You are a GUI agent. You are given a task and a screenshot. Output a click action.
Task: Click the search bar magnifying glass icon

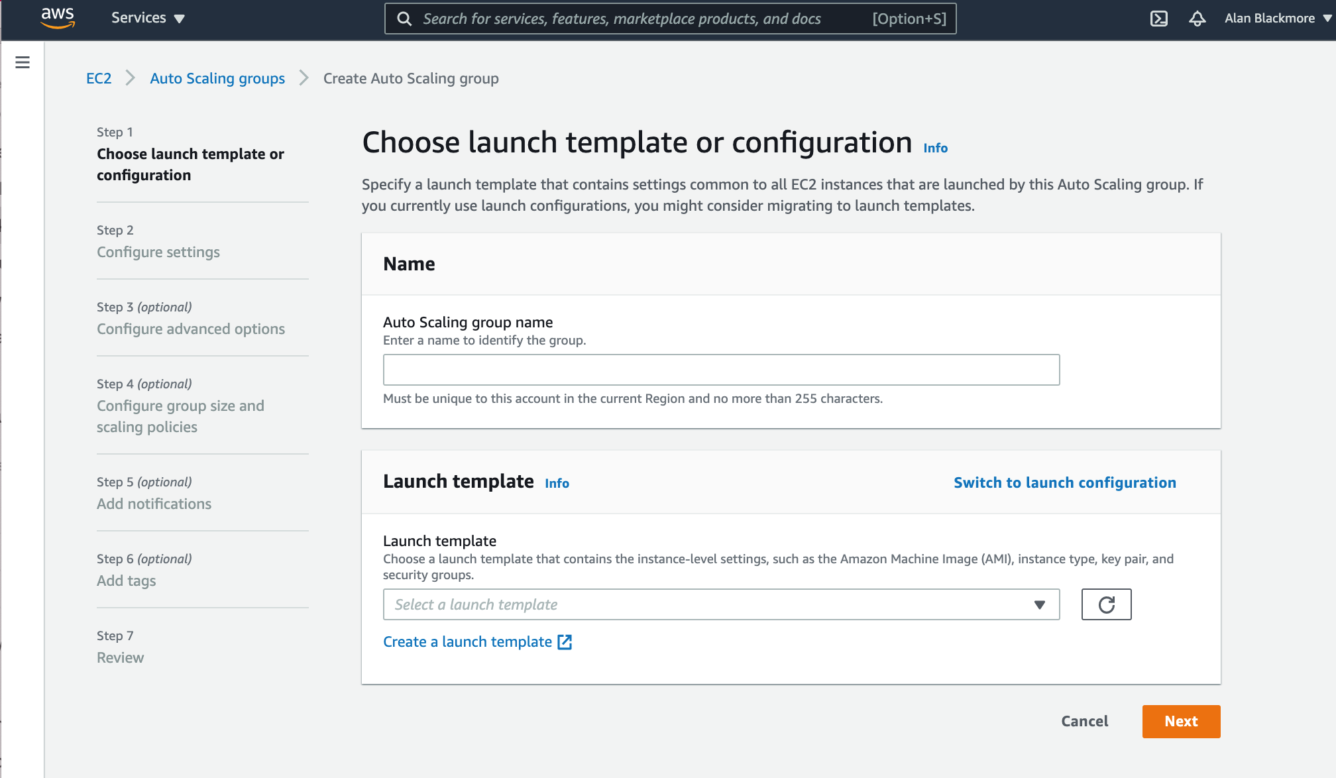point(405,19)
